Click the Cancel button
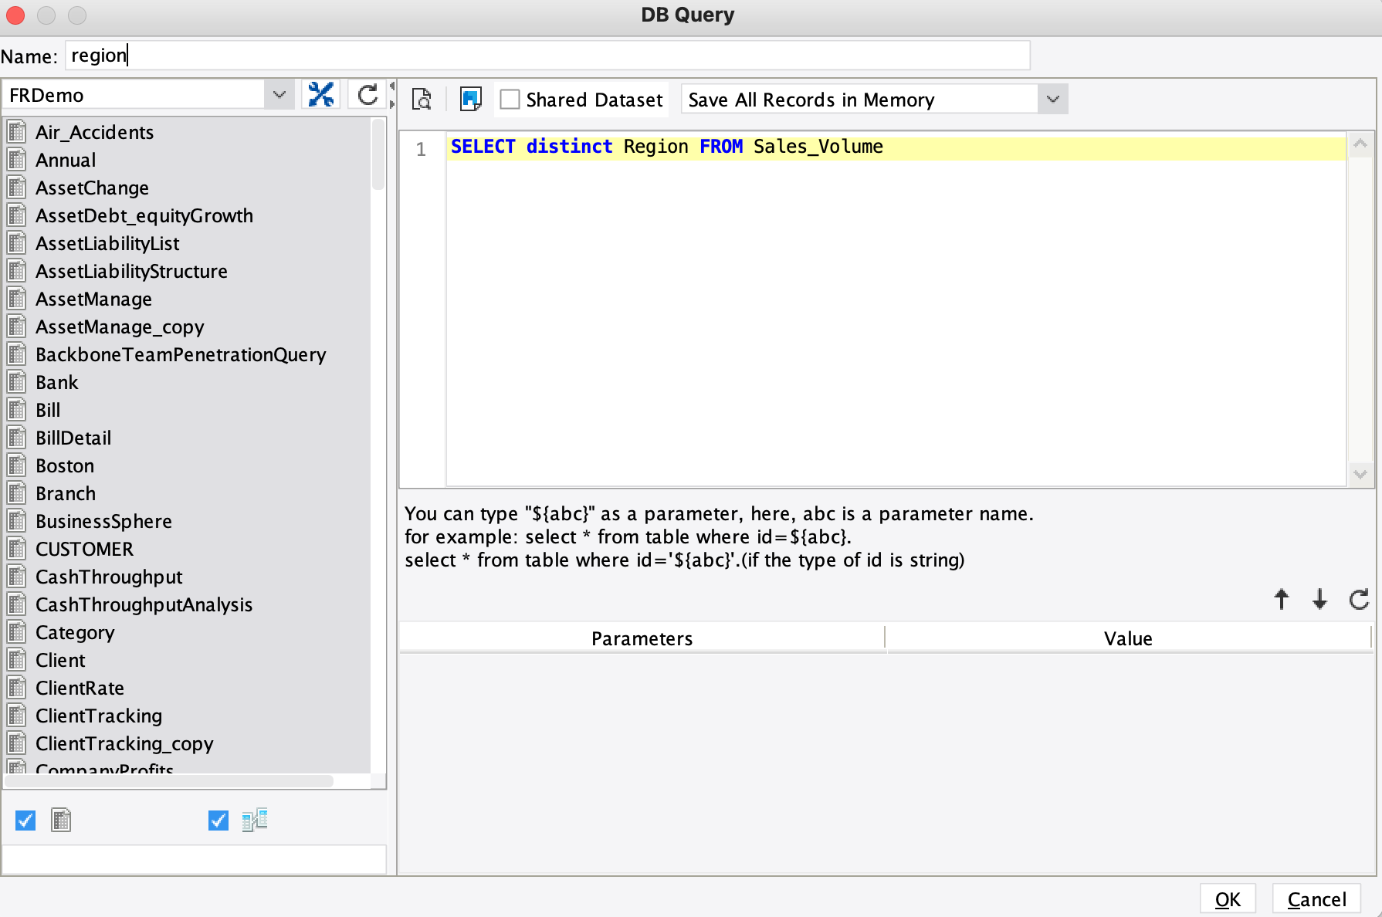Image resolution: width=1382 pixels, height=917 pixels. [x=1316, y=898]
